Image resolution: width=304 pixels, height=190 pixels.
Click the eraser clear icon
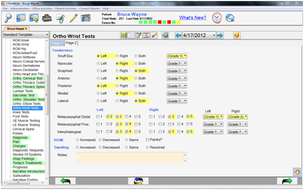[x=154, y=35]
